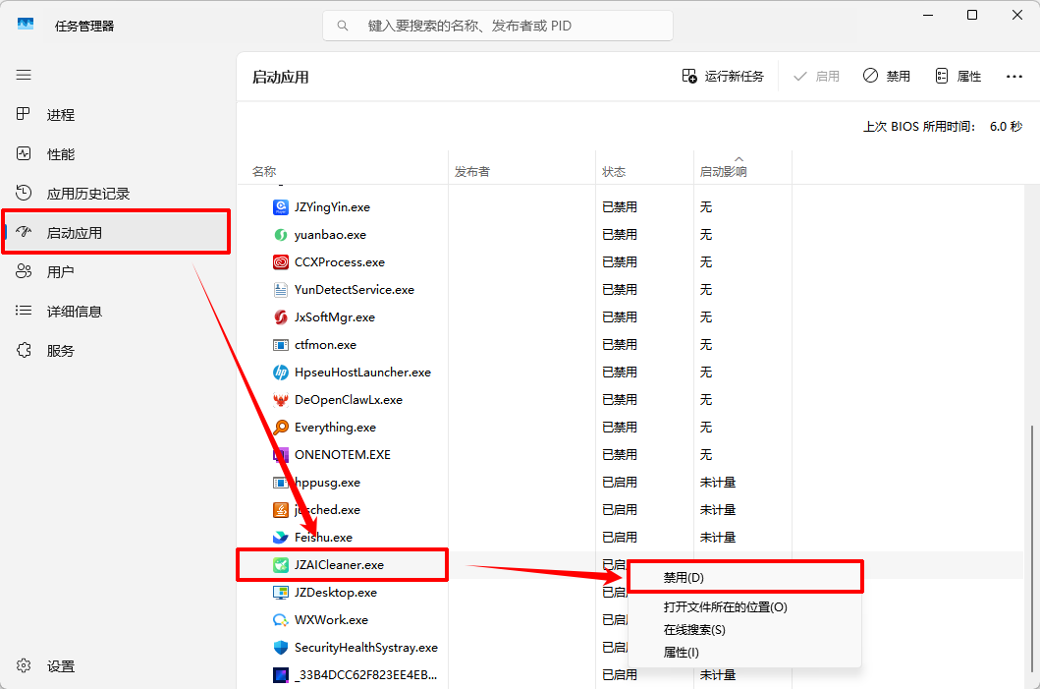Click the _33B4DCC62F823EE4EB icon

[x=281, y=675]
